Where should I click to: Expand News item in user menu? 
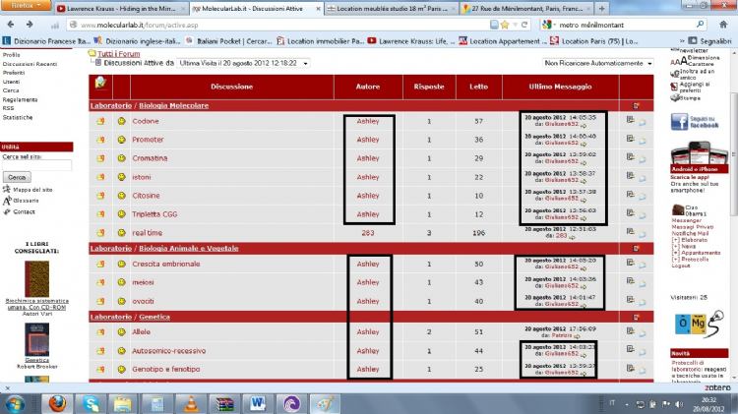point(675,246)
